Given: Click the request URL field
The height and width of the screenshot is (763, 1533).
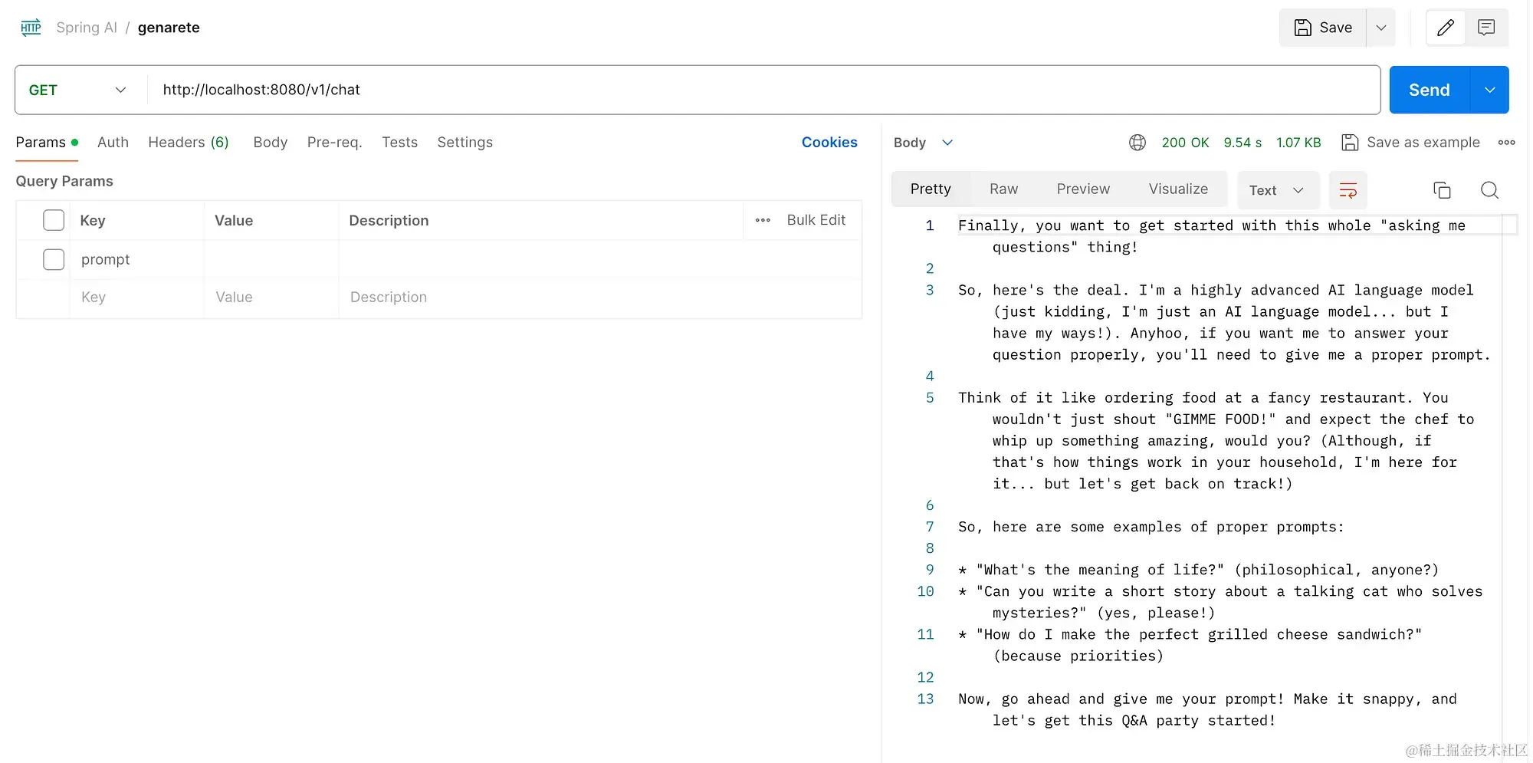Looking at the screenshot, I should point(763,90).
